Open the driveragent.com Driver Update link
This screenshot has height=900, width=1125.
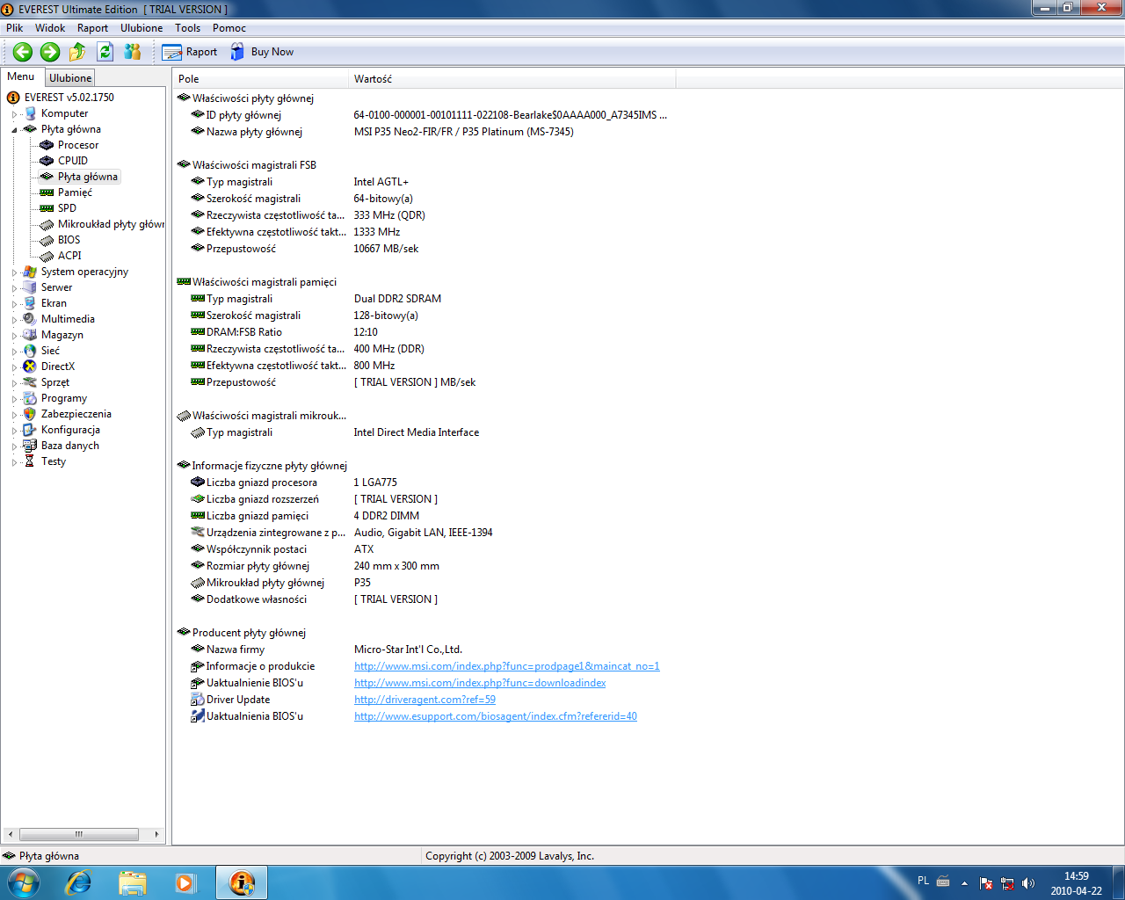(x=425, y=700)
